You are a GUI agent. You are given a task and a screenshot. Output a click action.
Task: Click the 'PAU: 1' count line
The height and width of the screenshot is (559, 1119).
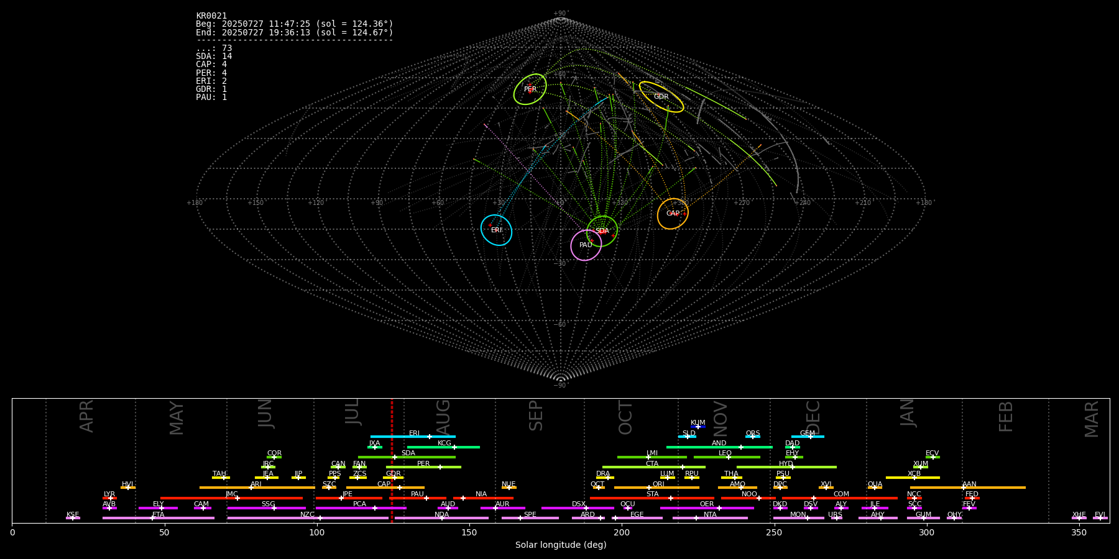(211, 98)
